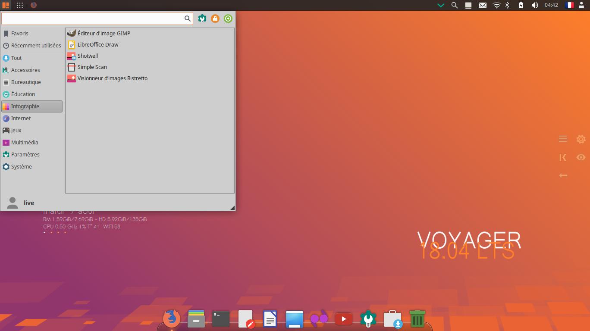
Task: Select the Tout category
Action: click(32, 58)
